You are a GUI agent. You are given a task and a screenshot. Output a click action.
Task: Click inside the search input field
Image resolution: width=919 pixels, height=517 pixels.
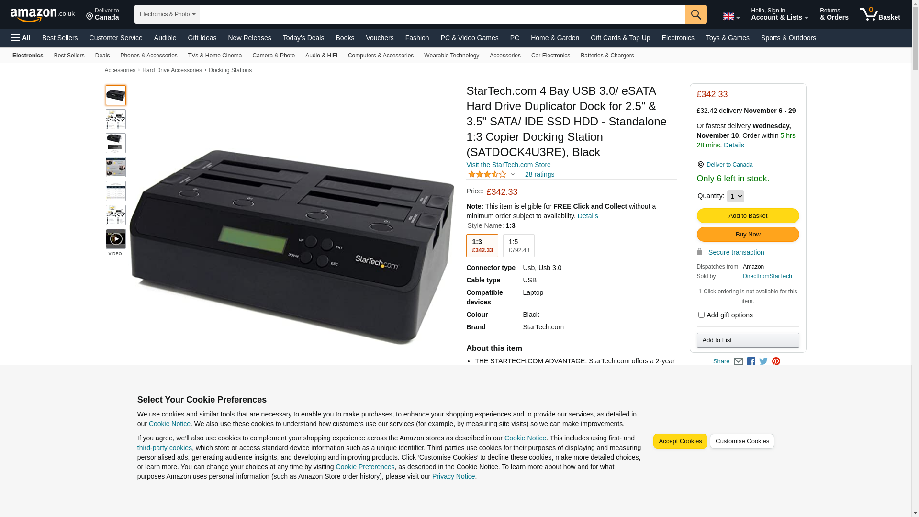pos(443,14)
